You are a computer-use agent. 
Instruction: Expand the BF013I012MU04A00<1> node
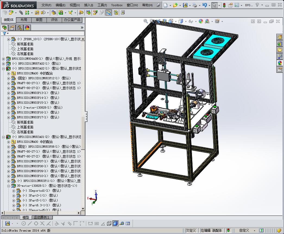pyautogui.click(x=3, y=59)
